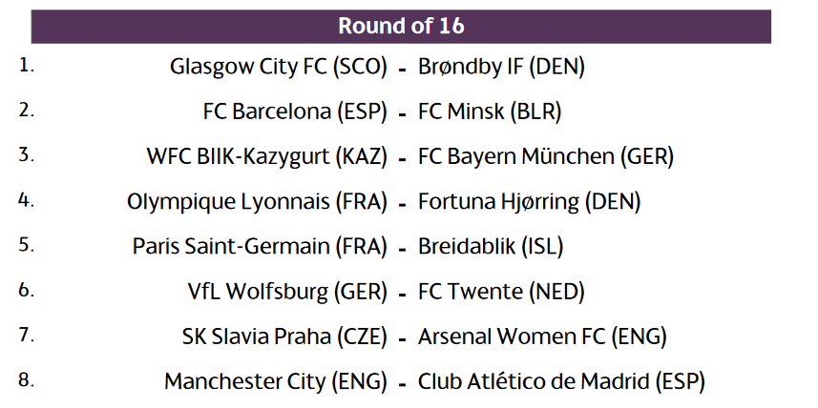Select FC Twente (NED) entry
The height and width of the screenshot is (408, 818).
coord(501,291)
